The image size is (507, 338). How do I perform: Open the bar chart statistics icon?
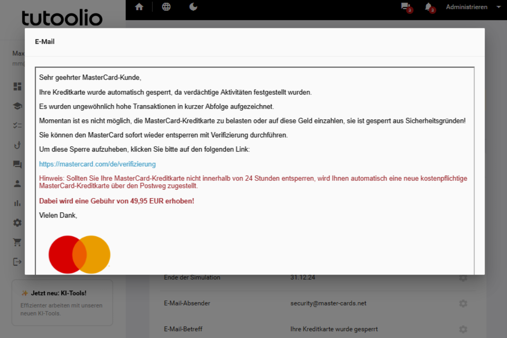click(x=17, y=203)
